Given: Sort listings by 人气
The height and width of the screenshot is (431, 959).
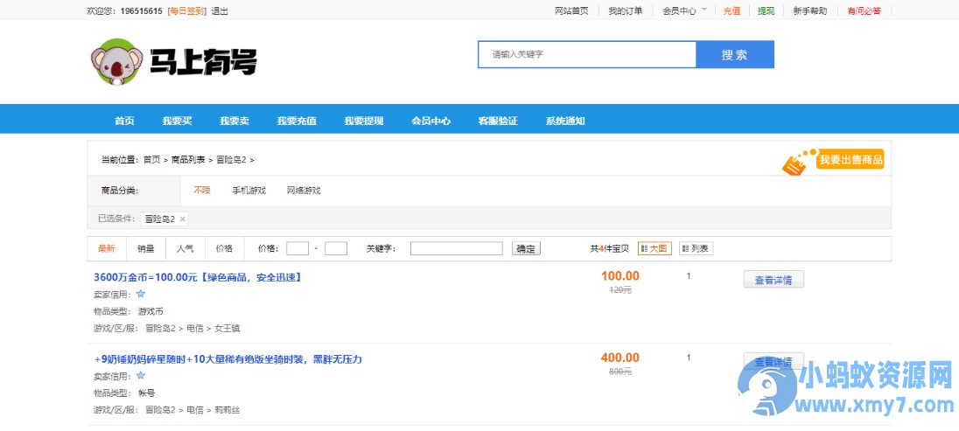Looking at the screenshot, I should tap(185, 249).
